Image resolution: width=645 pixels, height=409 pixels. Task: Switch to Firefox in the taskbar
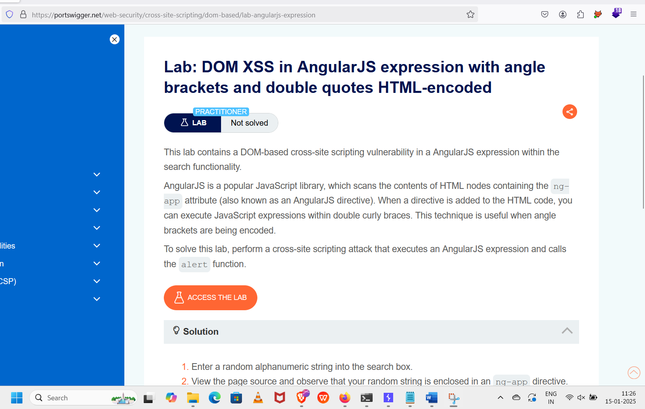(345, 398)
